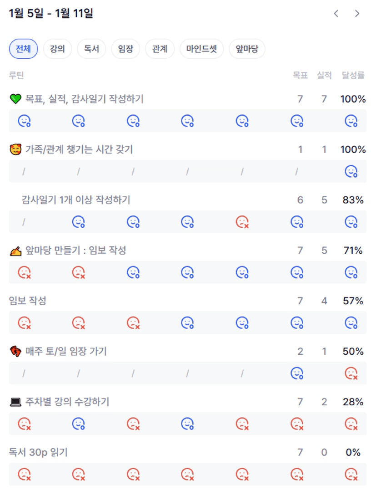Screen dimensions: 376x496
Task: Toggle the red failed face in 감사일기 1개 이상 row
Action: (242, 222)
